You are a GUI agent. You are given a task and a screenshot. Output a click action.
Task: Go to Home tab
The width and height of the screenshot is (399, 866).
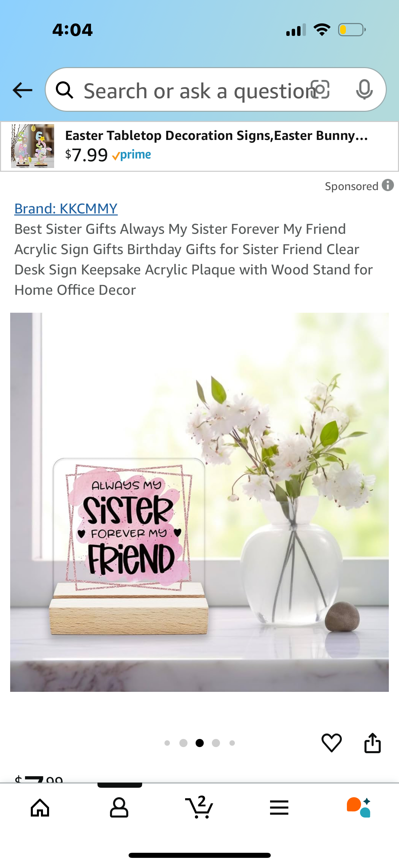tap(40, 808)
